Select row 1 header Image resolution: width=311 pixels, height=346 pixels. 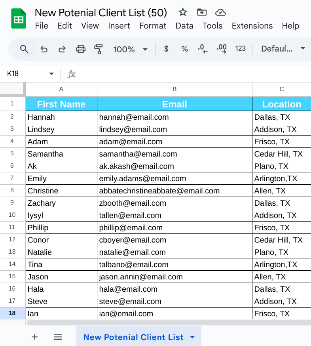[12, 103]
